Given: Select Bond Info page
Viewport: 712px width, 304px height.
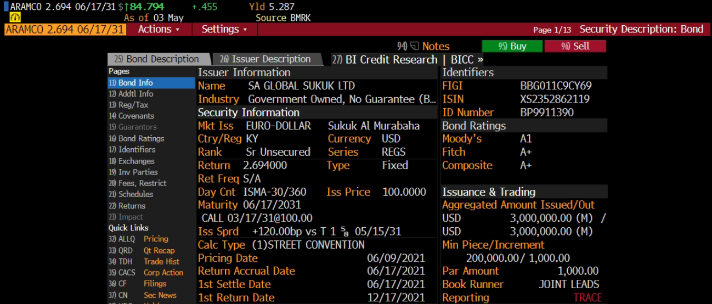Looking at the screenshot, I should pos(151,83).
